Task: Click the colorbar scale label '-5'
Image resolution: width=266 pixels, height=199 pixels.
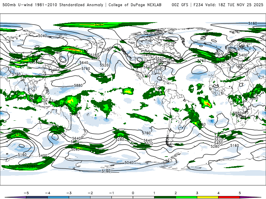Action: 26,193
